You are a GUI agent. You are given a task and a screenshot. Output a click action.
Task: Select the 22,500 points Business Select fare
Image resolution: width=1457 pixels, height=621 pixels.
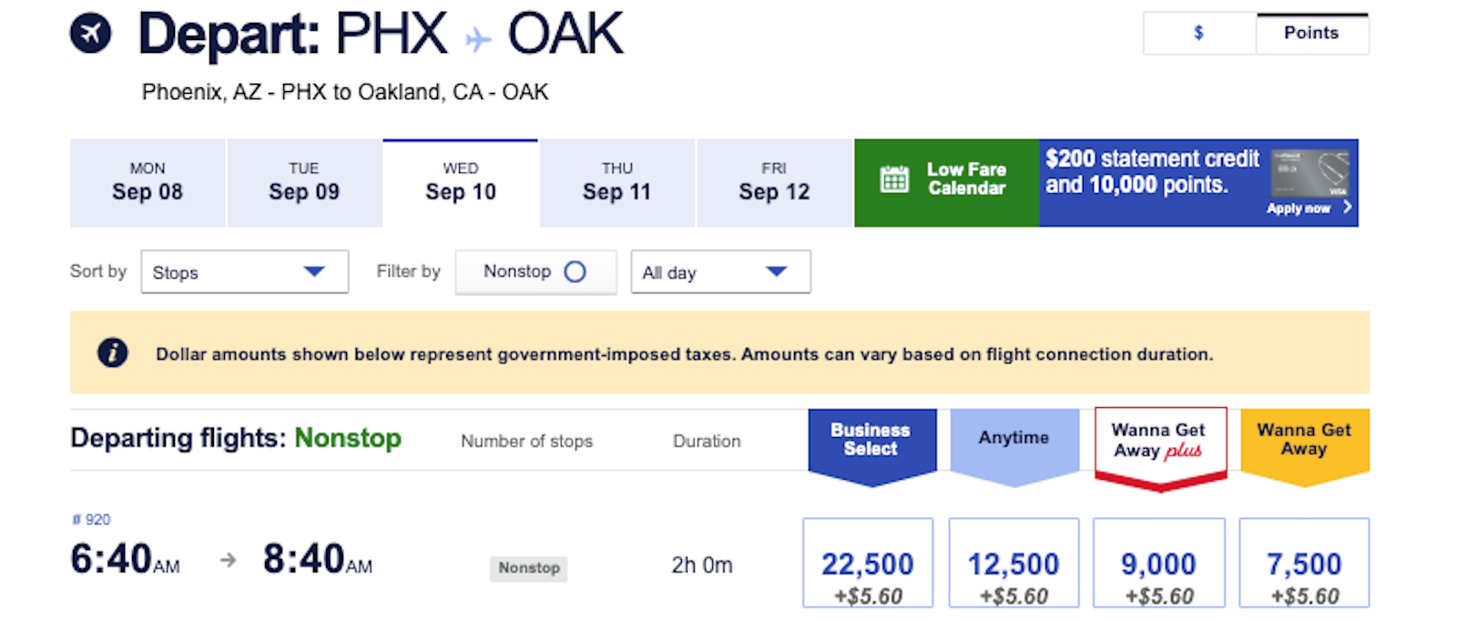point(867,563)
